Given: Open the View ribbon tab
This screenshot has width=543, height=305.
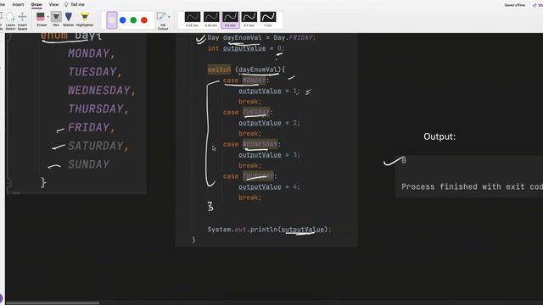Looking at the screenshot, I should (x=53, y=4).
